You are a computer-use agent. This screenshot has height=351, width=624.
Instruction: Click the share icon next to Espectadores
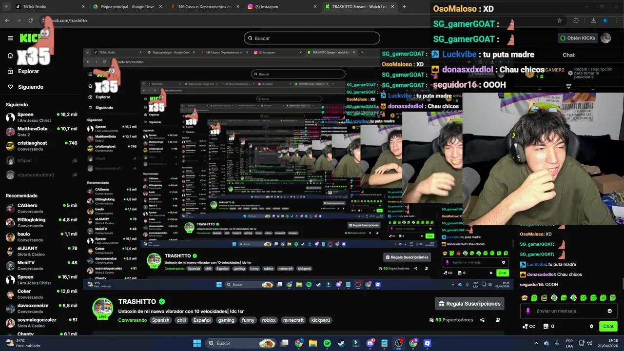pos(482,320)
